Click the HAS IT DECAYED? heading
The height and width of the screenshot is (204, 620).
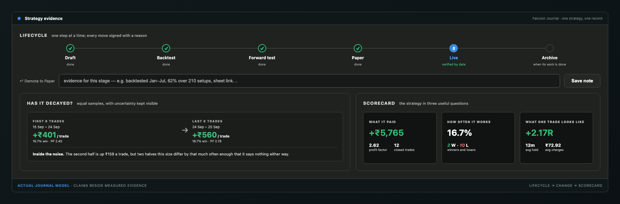click(50, 103)
